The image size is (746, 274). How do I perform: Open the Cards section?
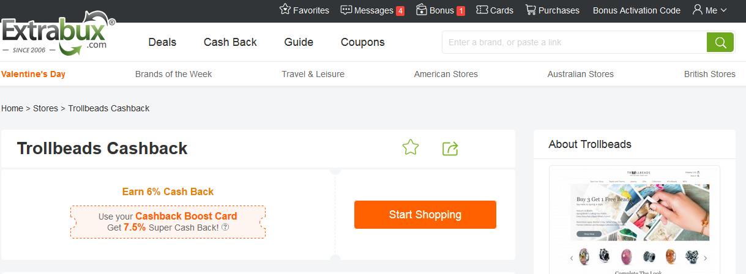point(494,10)
